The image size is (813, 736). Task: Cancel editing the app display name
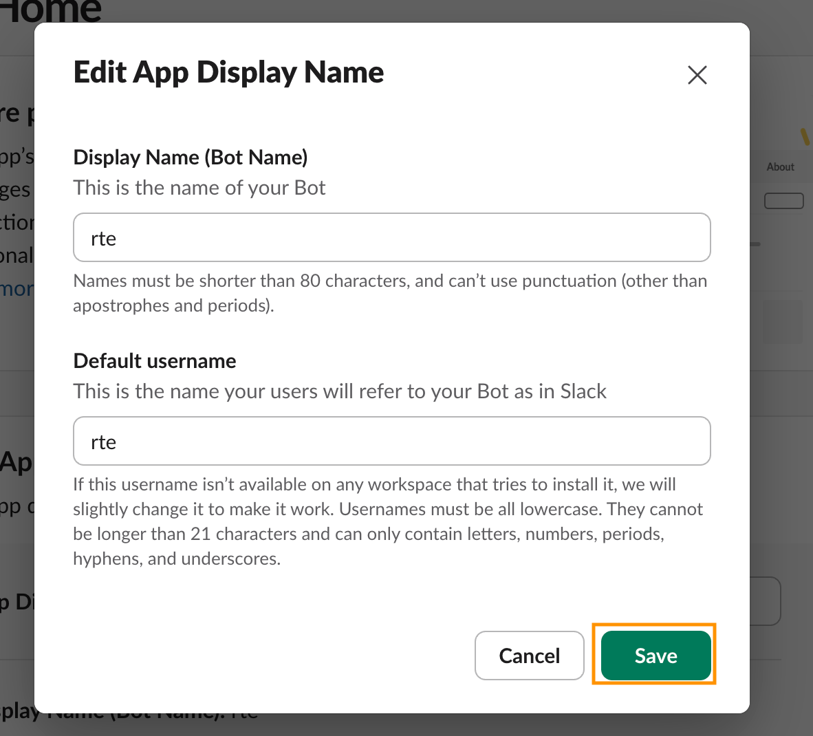click(x=529, y=655)
